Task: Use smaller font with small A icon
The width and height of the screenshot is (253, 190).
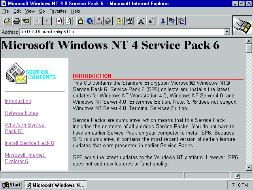Action: (151, 21)
